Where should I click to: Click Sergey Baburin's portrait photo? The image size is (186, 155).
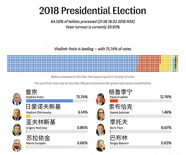(x=101, y=145)
